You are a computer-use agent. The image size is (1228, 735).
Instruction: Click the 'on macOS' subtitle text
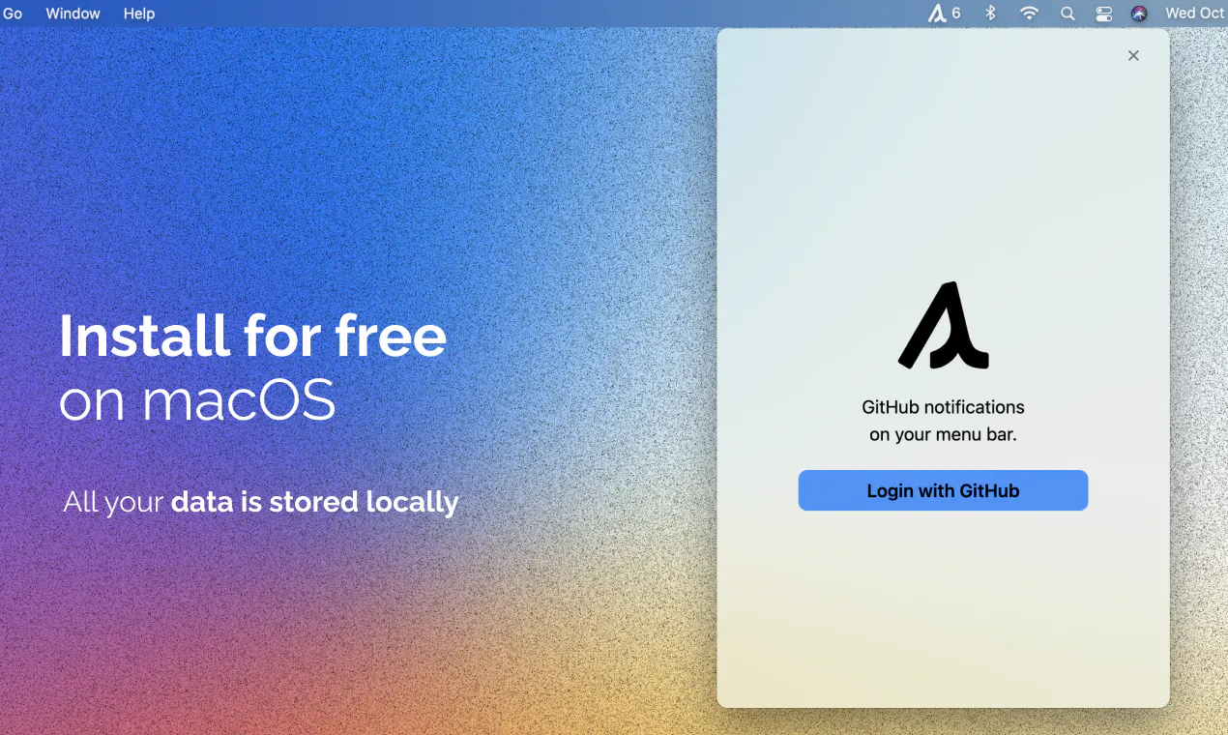click(x=197, y=399)
